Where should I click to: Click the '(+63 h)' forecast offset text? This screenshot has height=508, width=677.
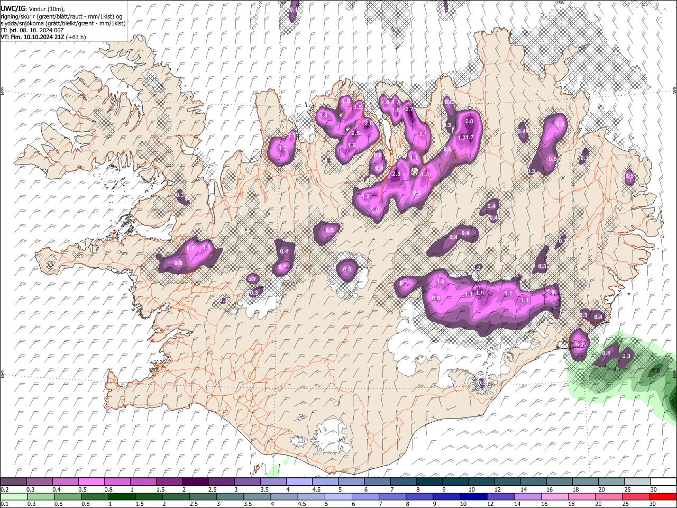76,37
